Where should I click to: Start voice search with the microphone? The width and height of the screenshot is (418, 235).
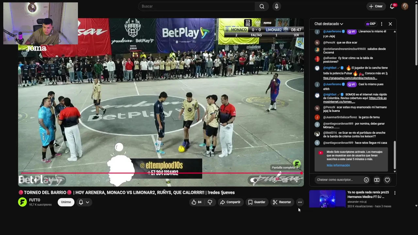tap(277, 6)
